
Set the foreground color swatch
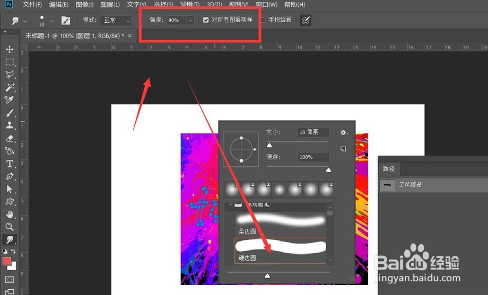(6, 261)
